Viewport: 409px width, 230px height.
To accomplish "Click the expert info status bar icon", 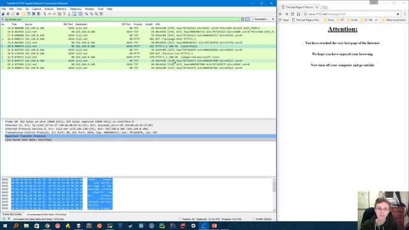I will [x=3, y=219].
